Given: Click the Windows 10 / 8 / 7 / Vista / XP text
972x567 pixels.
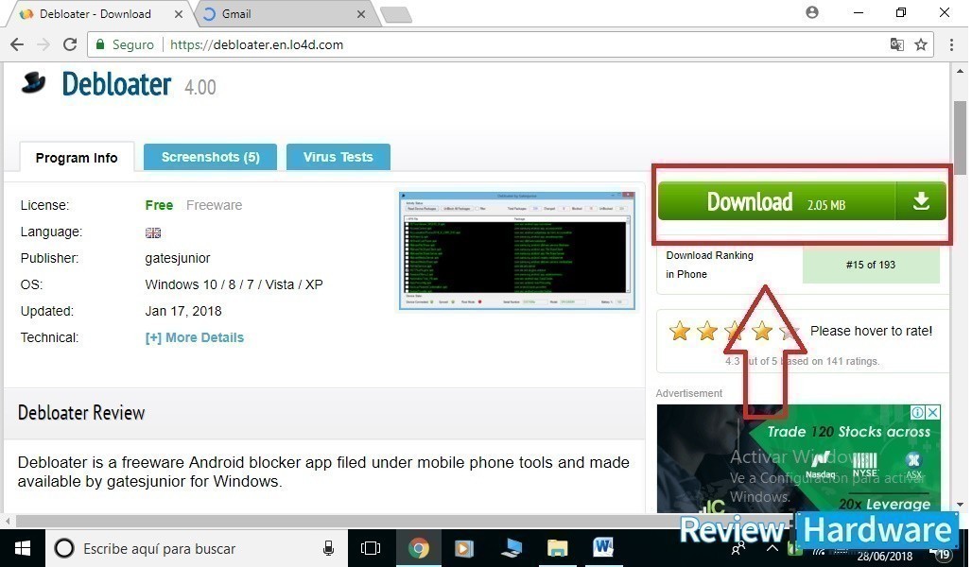Looking at the screenshot, I should (x=234, y=284).
